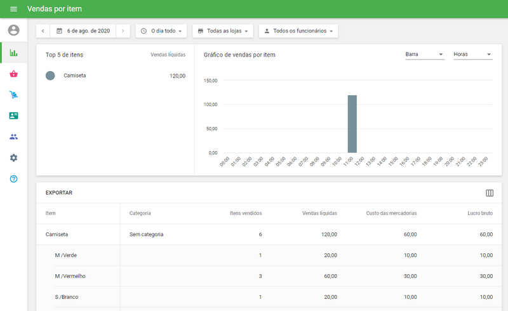Expand the 'Todos os funcionários' dropdown
The height and width of the screenshot is (311, 508).
pyautogui.click(x=298, y=30)
